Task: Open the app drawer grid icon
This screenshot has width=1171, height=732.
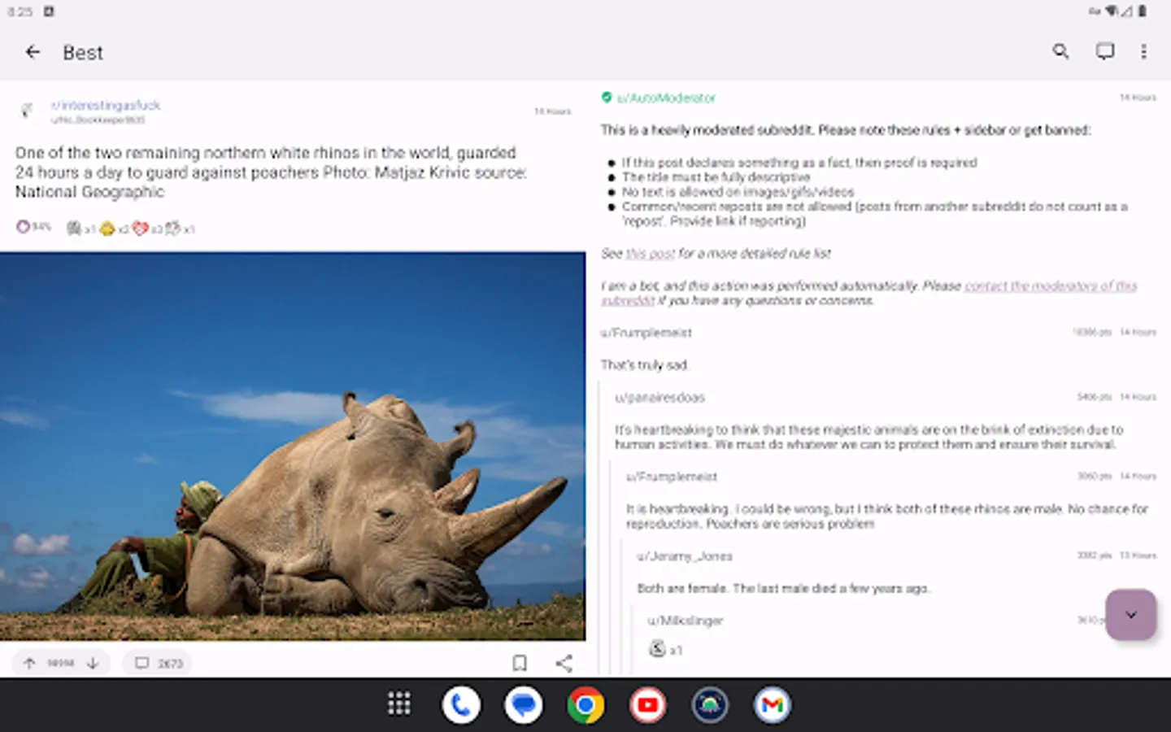Action: (398, 704)
